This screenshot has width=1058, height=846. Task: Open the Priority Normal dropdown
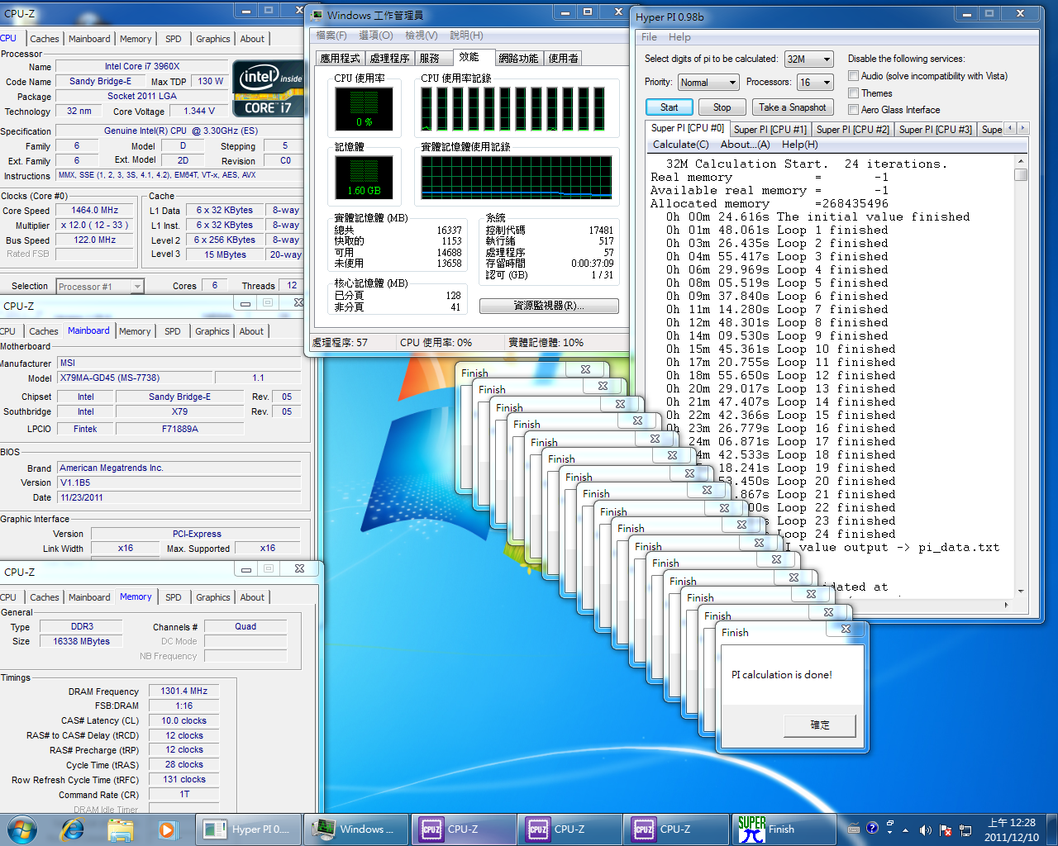pyautogui.click(x=708, y=82)
